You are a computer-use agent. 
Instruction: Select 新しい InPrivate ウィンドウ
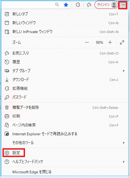pos(65,32)
